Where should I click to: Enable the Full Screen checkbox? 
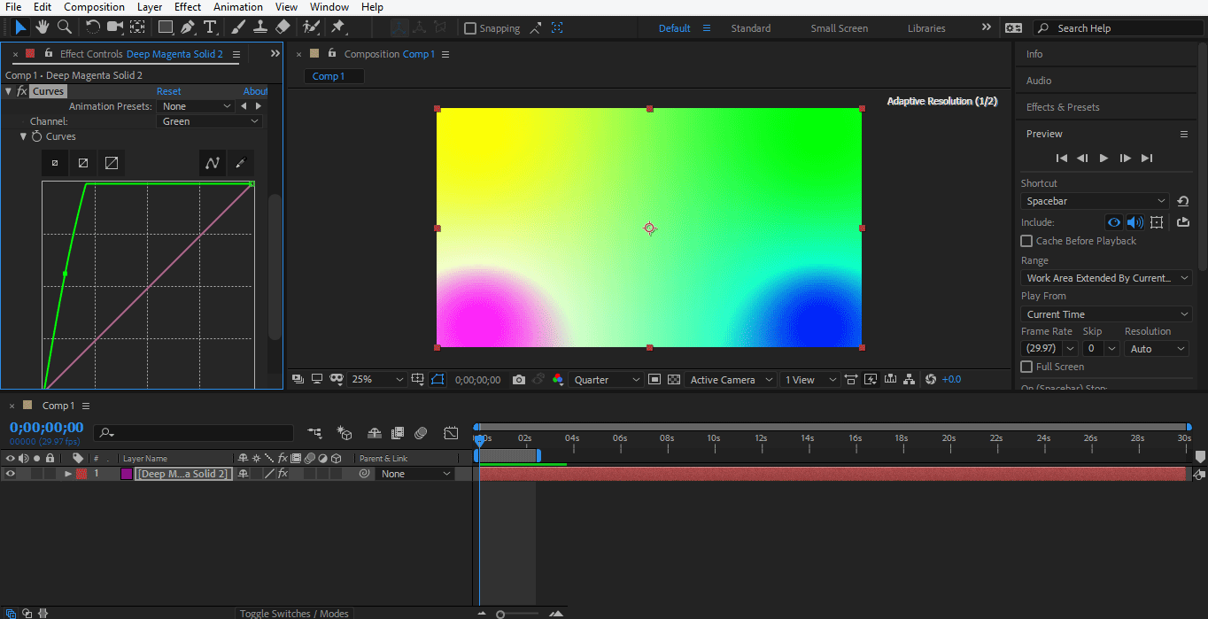coord(1026,367)
